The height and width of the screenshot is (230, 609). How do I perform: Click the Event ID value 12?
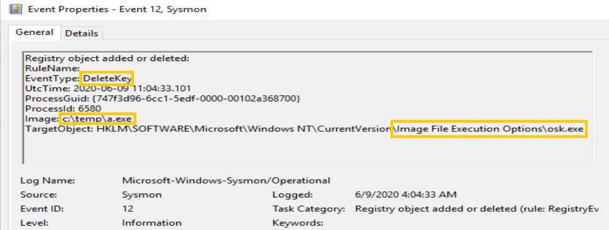(x=128, y=209)
